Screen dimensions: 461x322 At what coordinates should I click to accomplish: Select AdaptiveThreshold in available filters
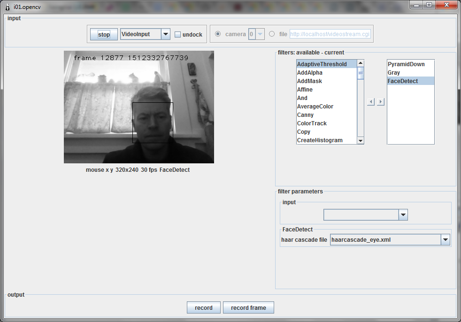pos(327,64)
